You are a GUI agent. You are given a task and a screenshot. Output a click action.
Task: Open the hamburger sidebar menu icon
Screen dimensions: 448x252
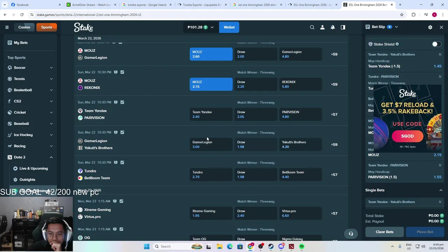[7, 27]
